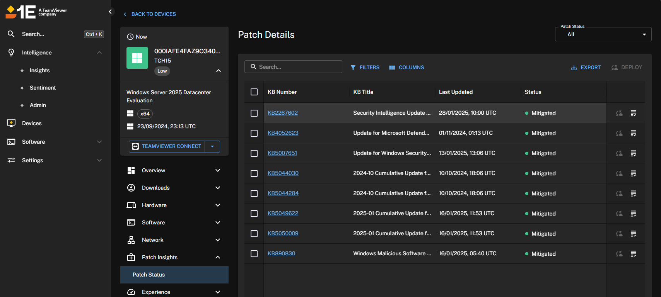
Task: Open the Patch Status dropdown set to All
Action: click(603, 34)
